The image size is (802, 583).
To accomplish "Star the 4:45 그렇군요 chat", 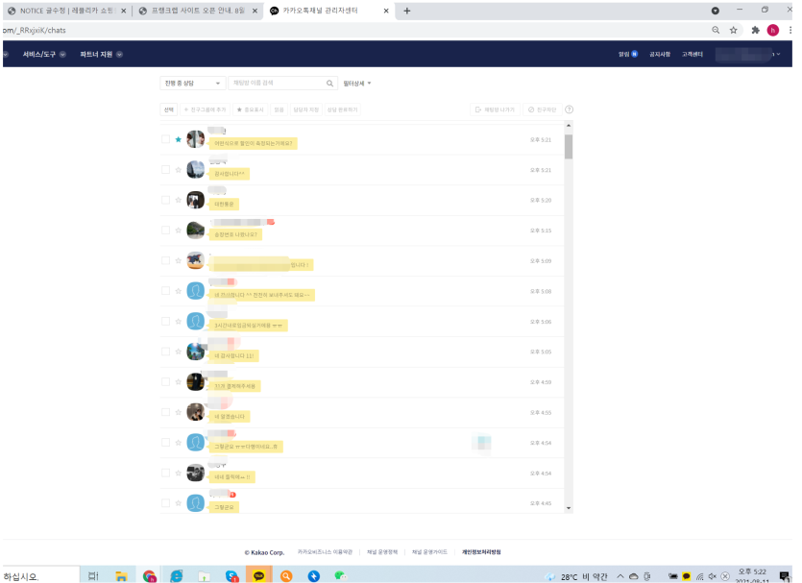I will tap(178, 503).
